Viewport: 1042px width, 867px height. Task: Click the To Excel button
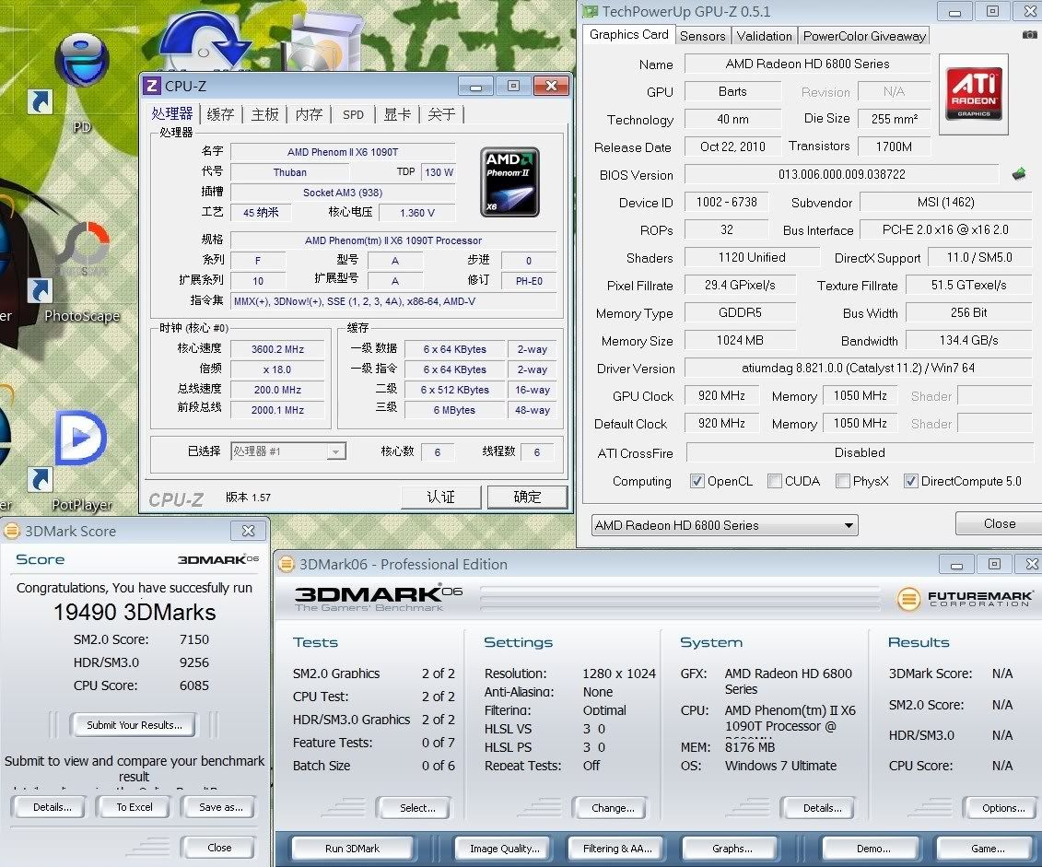[x=135, y=807]
